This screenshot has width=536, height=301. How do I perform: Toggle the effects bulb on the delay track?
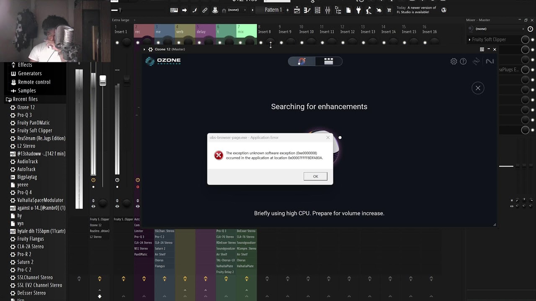tap(206, 279)
